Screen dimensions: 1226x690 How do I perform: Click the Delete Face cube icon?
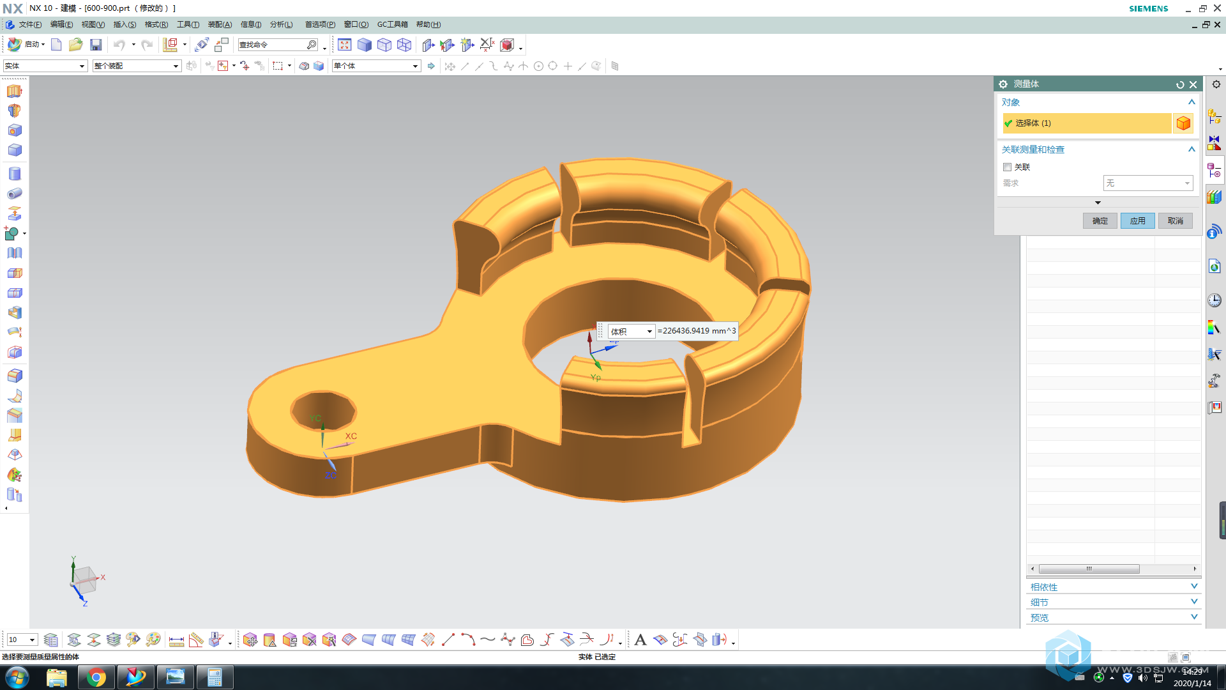310,640
